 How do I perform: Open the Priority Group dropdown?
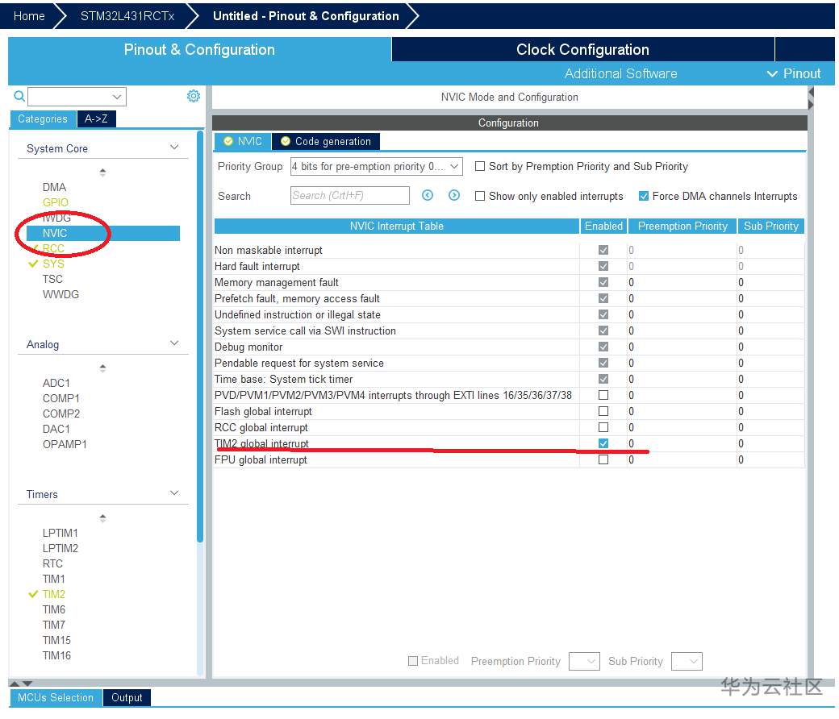376,166
